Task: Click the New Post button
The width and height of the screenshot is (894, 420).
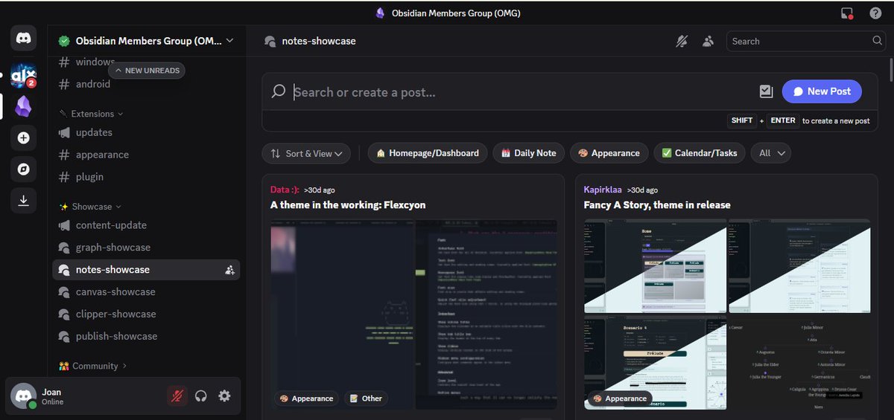Action: [x=822, y=91]
